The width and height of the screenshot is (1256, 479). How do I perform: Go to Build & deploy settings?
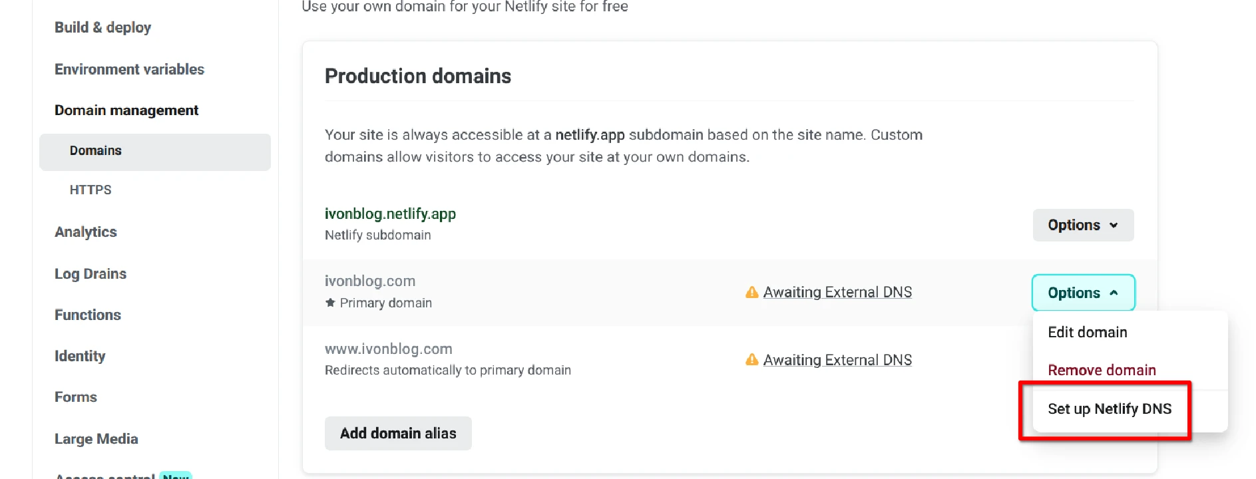103,27
